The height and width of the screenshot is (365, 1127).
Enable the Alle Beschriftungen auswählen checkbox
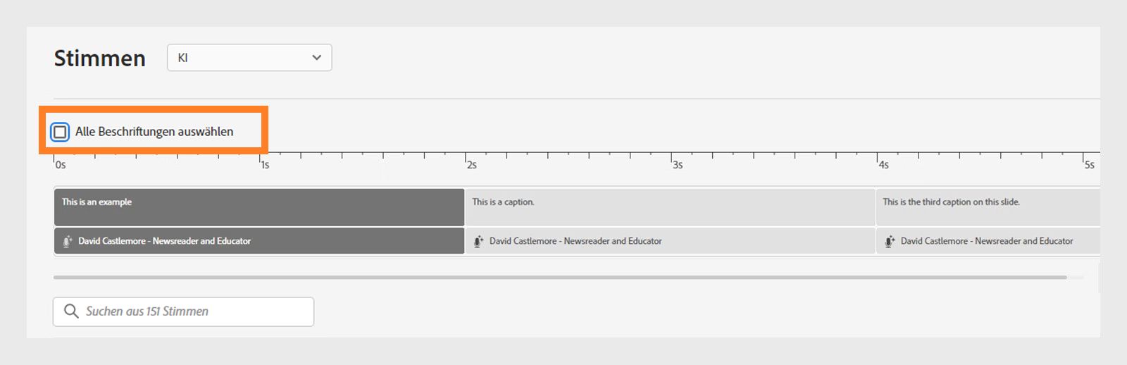pyautogui.click(x=61, y=132)
